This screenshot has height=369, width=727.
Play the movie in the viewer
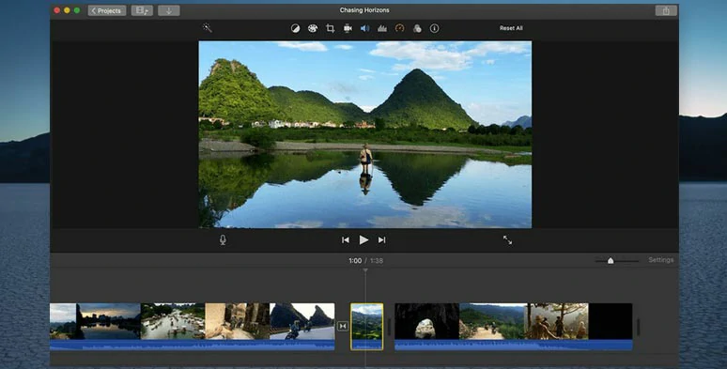click(363, 239)
